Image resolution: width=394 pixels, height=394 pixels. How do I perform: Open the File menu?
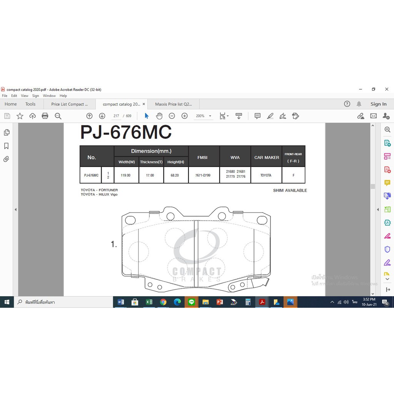tap(5, 96)
